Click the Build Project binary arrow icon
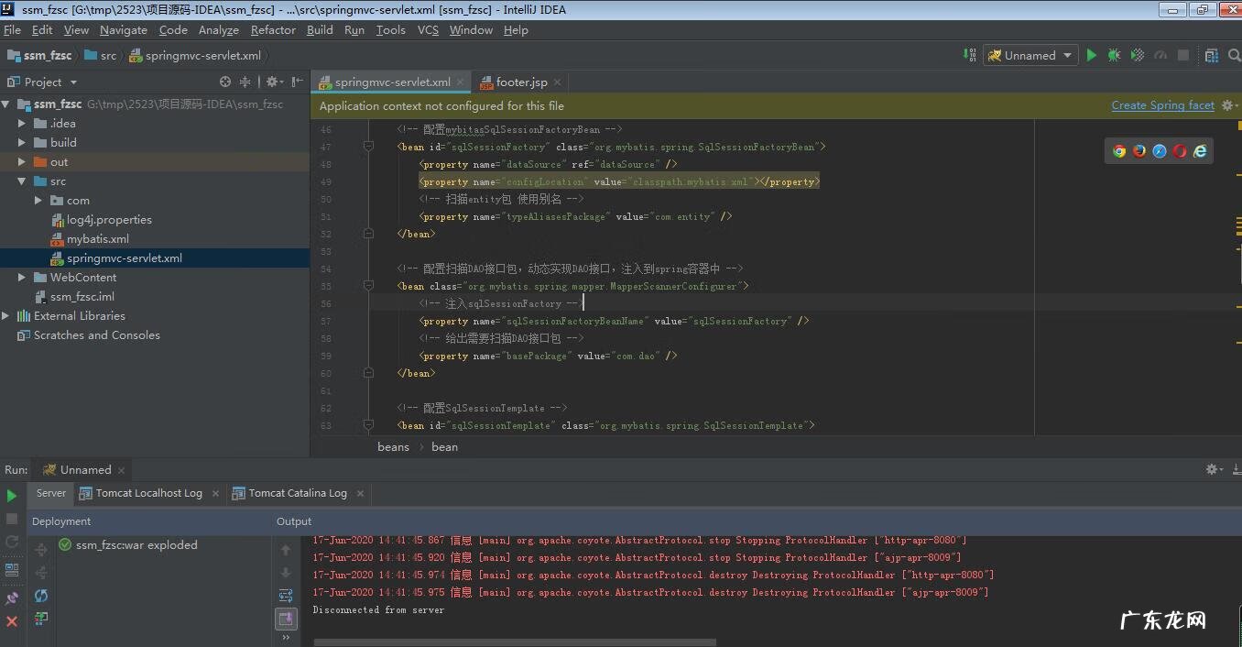The image size is (1242, 647). (x=970, y=55)
